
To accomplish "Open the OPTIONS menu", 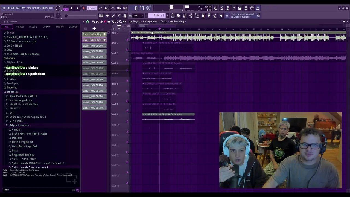I will pos(36,8).
